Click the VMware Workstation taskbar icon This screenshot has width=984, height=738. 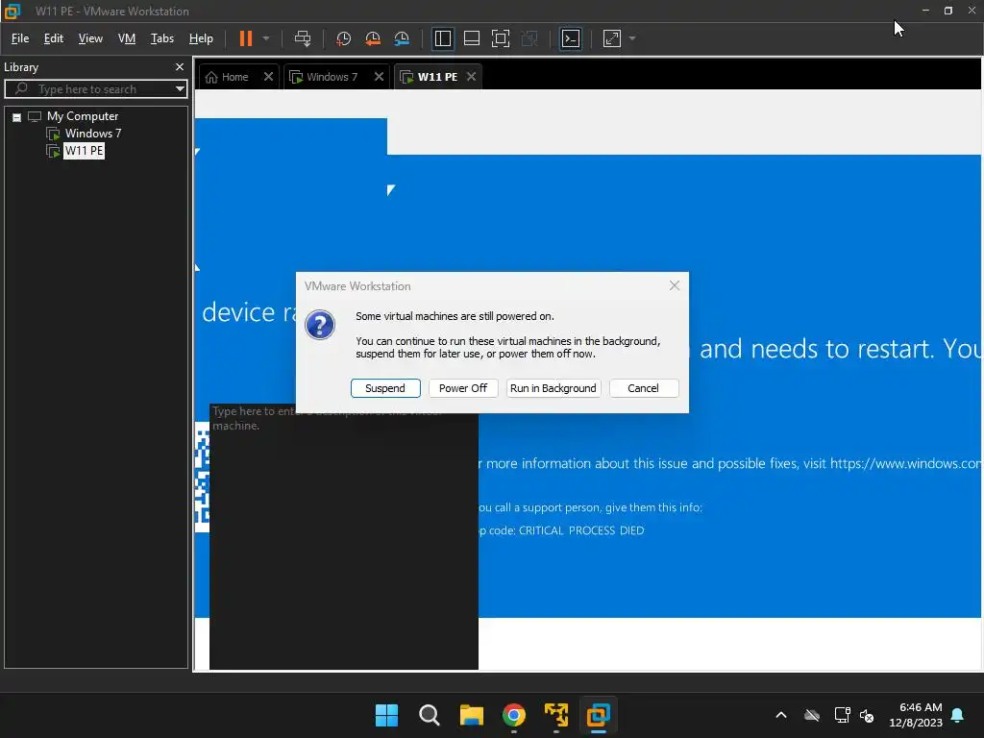coord(599,715)
